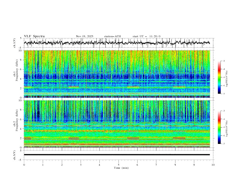This screenshot has width=240, height=185.
Task: Click the "-4" tick on ch.1 colorbar
Action: [x=224, y=69]
